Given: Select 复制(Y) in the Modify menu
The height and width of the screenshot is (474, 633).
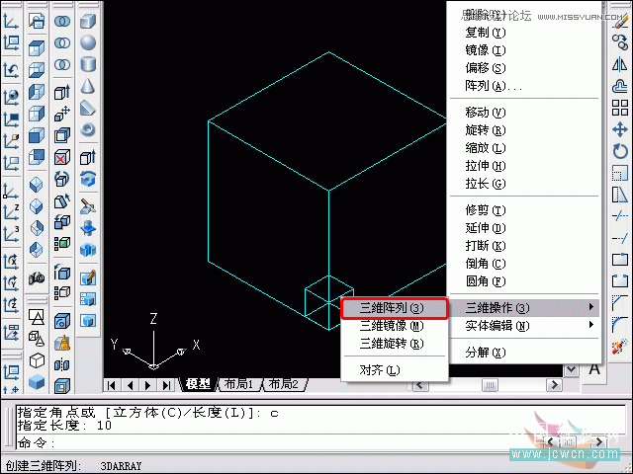Looking at the screenshot, I should (x=524, y=33).
